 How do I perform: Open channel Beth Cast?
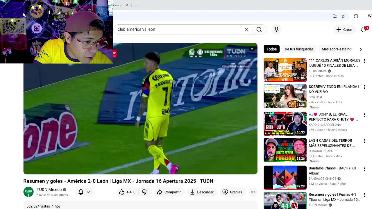point(315,97)
